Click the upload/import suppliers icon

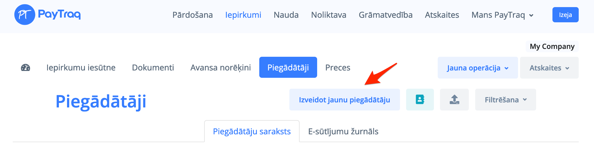tap(454, 99)
